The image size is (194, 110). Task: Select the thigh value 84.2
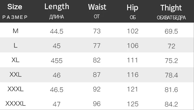(x=171, y=104)
